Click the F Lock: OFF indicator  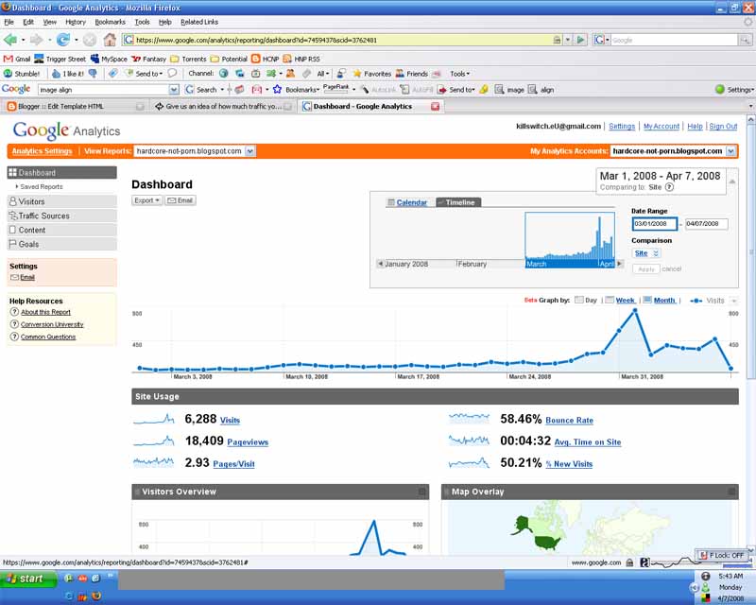point(722,555)
